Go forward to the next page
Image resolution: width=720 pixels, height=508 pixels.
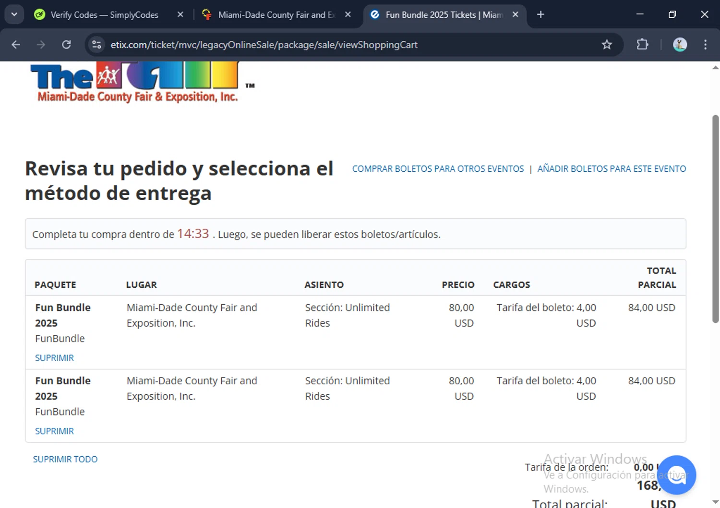[x=41, y=45]
